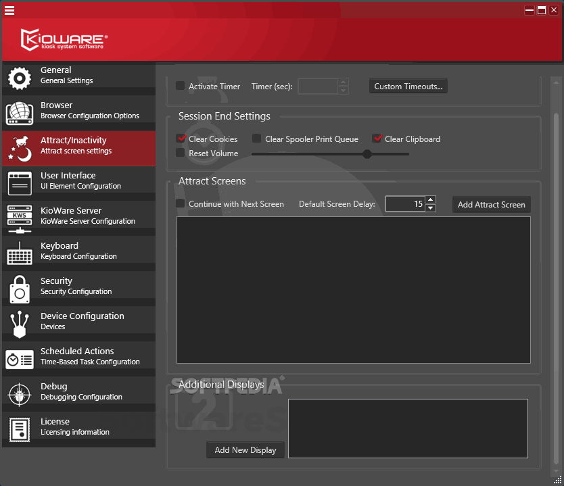564x486 pixels.
Task: Uncheck the Clear Cookies checkbox
Action: (181, 139)
